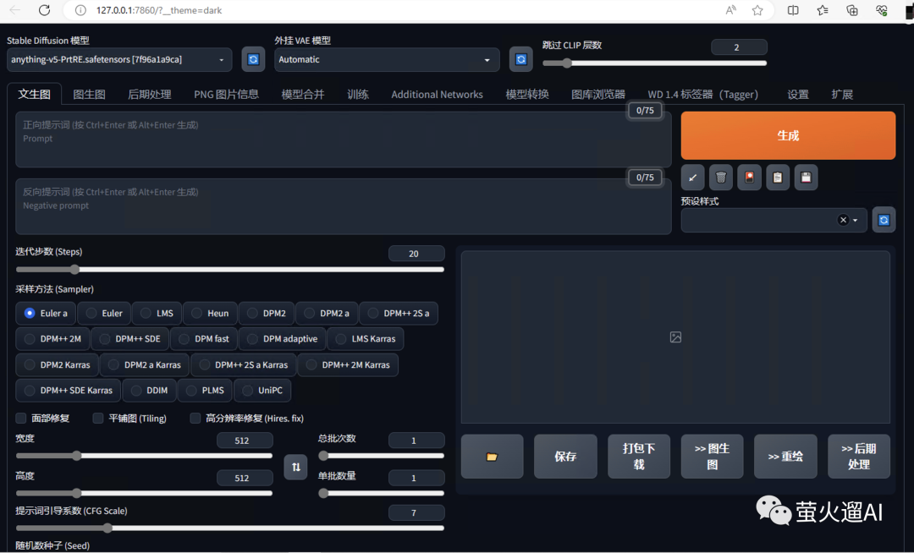Open the external VAE model dropdown
This screenshot has width=914, height=553.
click(387, 59)
